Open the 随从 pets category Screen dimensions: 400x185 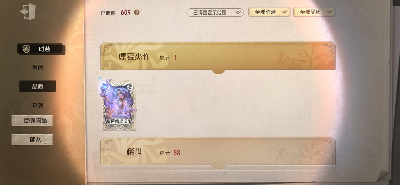(x=32, y=139)
